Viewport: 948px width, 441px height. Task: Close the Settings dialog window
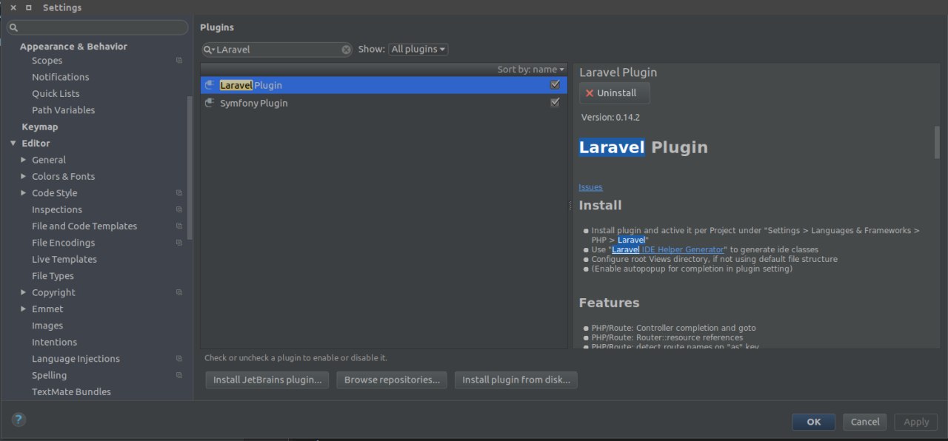(13, 7)
